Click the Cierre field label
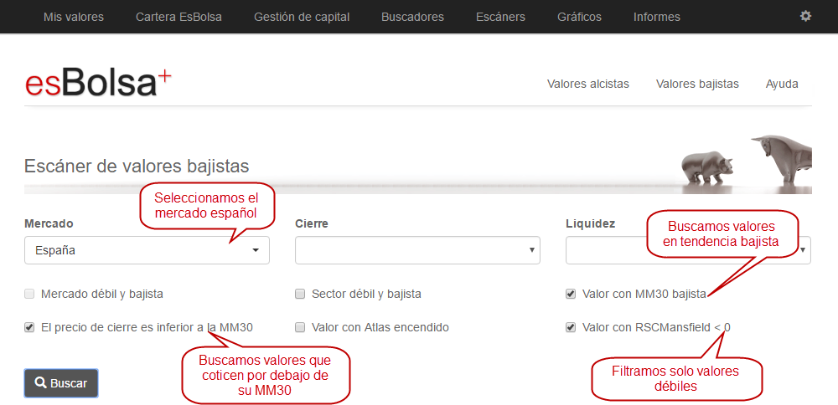 tap(312, 224)
